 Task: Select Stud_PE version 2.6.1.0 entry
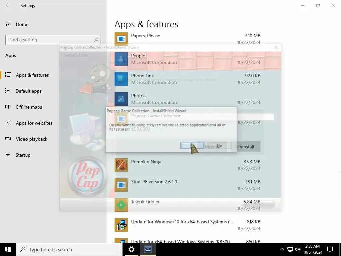tap(187, 185)
